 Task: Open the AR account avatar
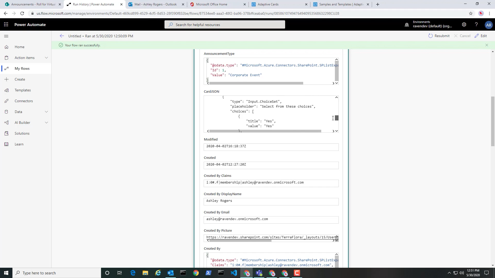coord(489,25)
